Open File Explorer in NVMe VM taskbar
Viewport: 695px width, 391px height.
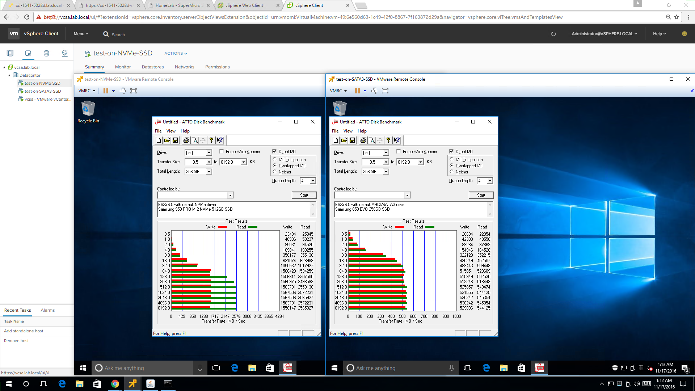coord(252,368)
